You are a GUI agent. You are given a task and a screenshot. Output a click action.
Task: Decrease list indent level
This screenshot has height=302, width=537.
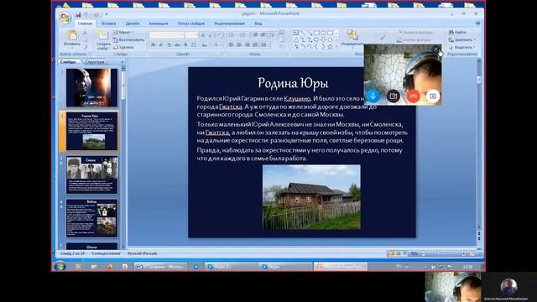255,35
